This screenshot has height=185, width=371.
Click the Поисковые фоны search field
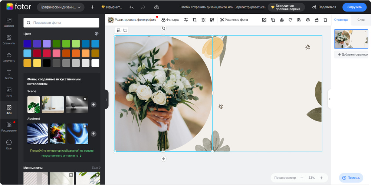click(61, 23)
